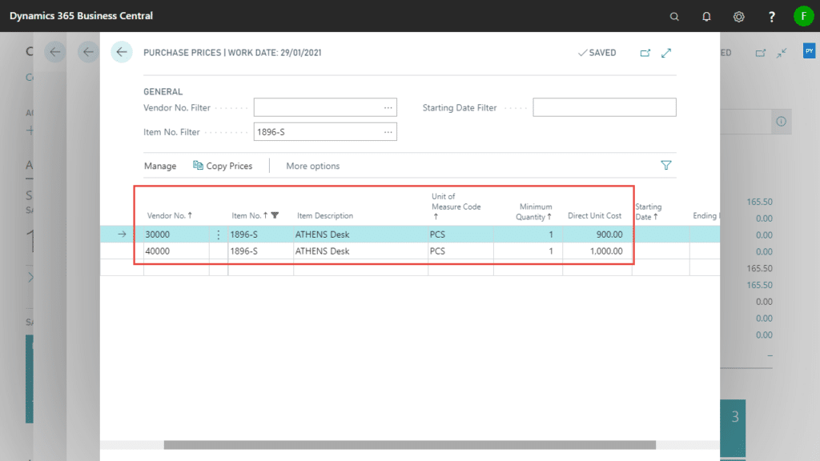Select PCS unit in vendor 30000 row

coord(460,235)
